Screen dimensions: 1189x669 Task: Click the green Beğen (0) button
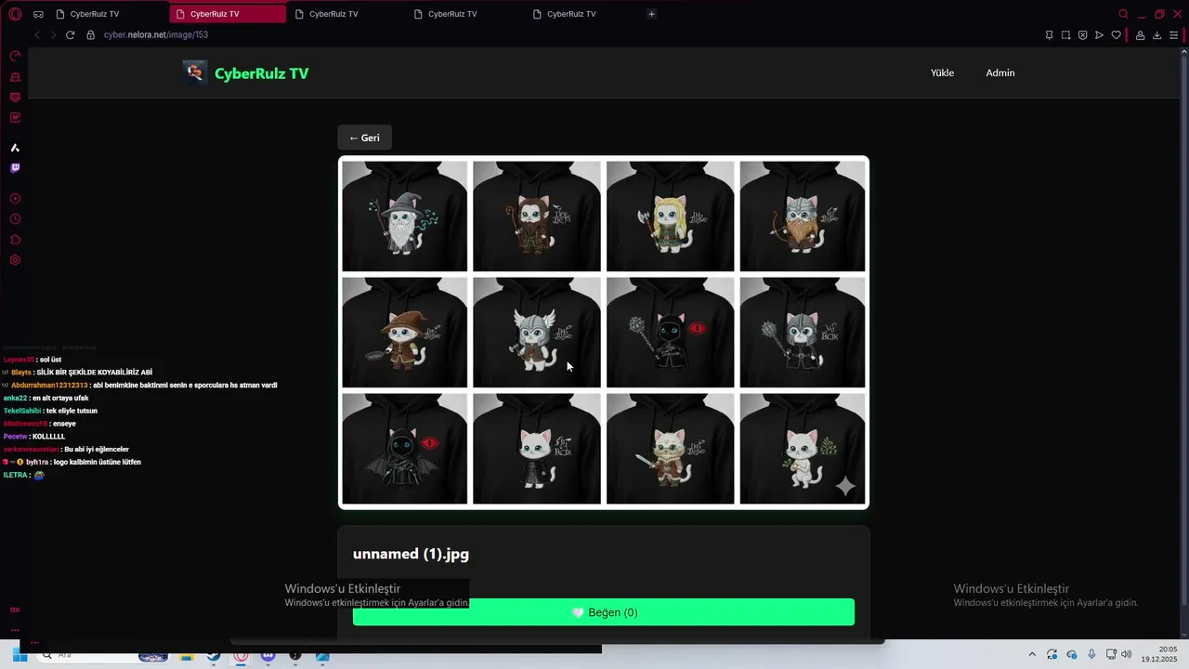pyautogui.click(x=604, y=612)
